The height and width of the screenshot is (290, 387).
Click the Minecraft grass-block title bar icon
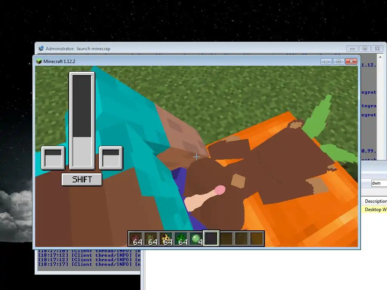coord(39,62)
